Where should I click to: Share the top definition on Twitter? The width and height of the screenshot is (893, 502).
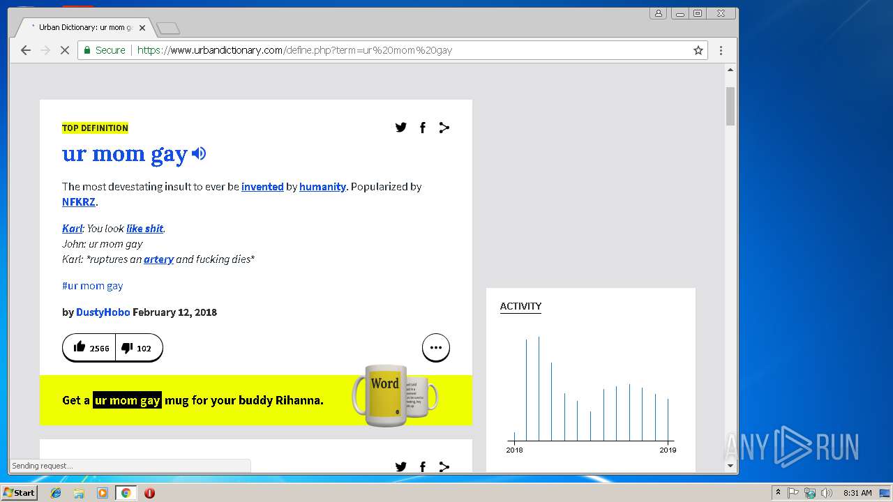[x=400, y=127]
